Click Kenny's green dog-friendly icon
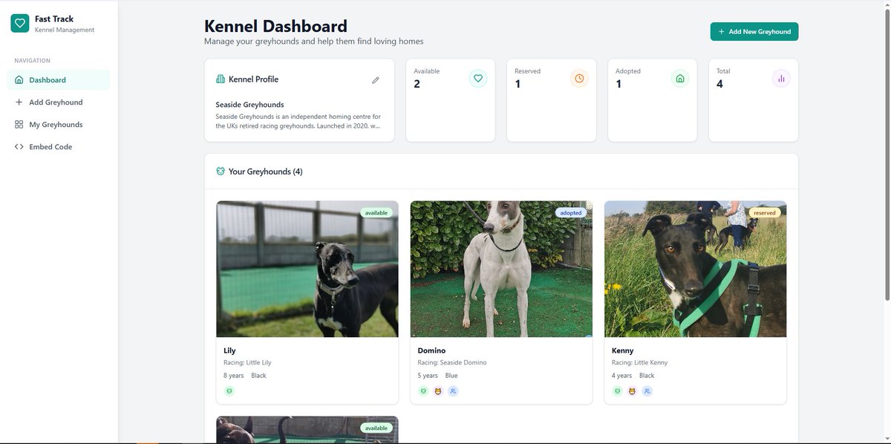891x444 pixels. pyautogui.click(x=617, y=391)
